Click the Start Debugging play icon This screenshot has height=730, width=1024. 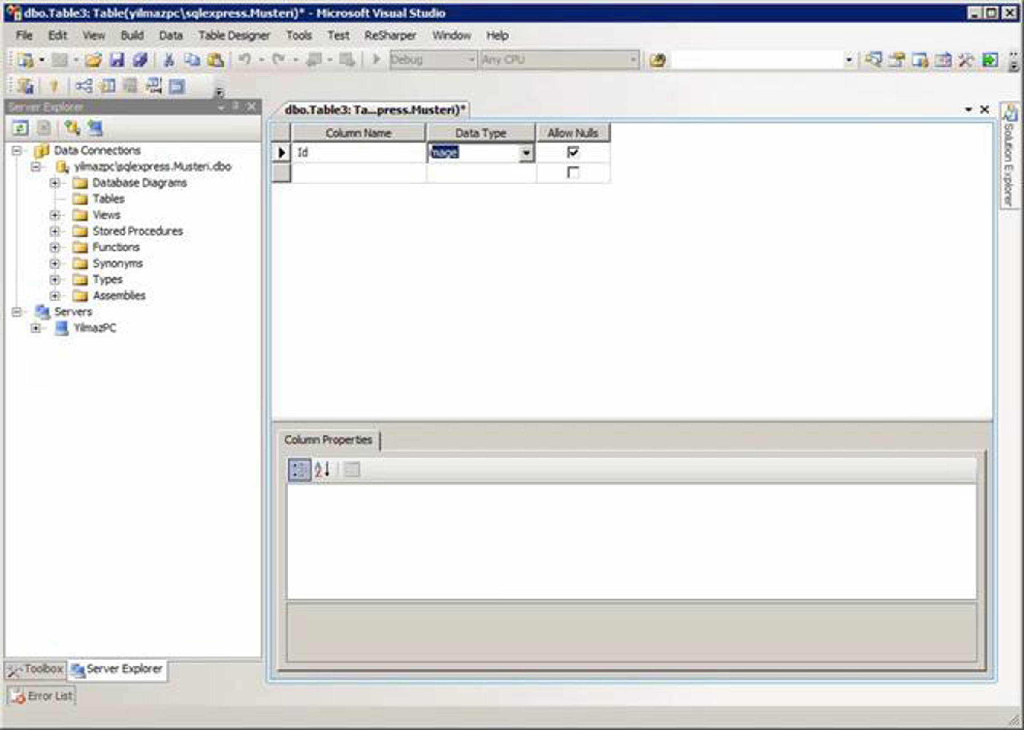tap(377, 59)
